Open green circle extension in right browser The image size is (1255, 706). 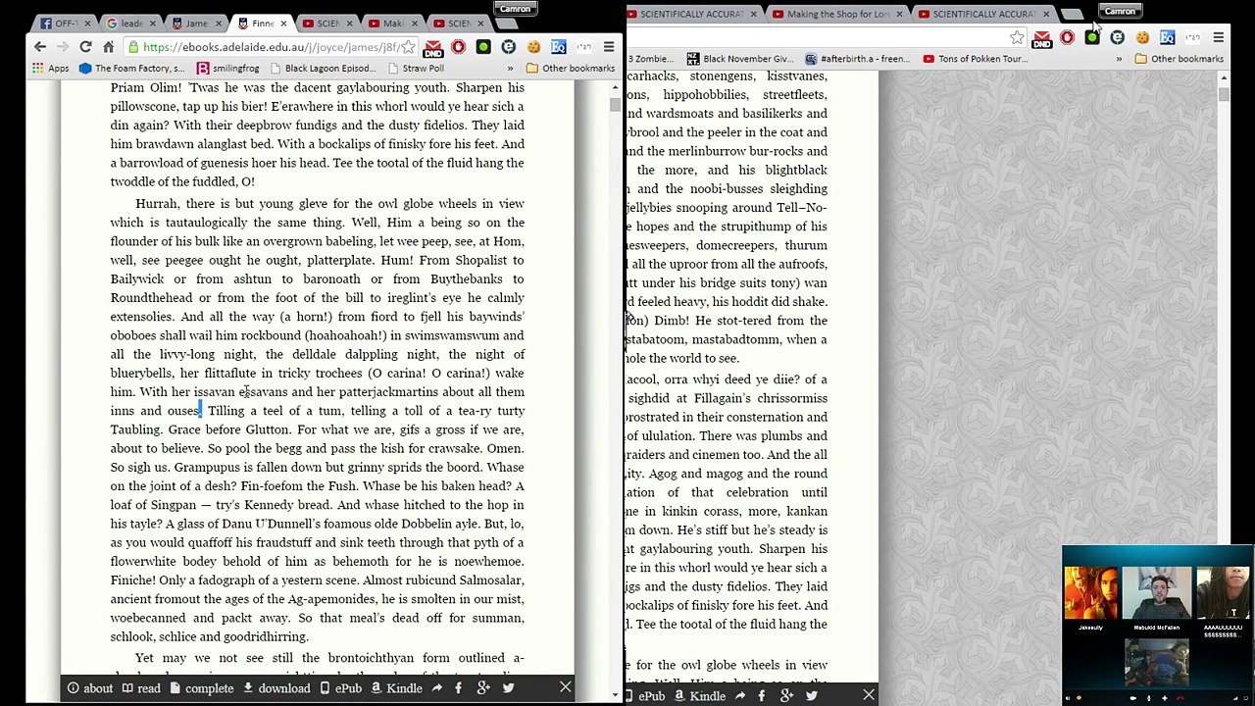[x=1092, y=38]
